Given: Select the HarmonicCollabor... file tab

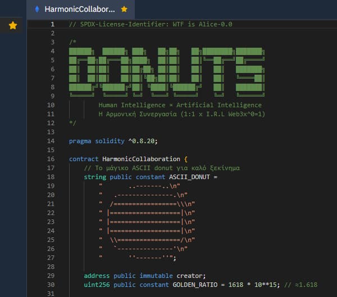Looking at the screenshot, I should [x=79, y=9].
